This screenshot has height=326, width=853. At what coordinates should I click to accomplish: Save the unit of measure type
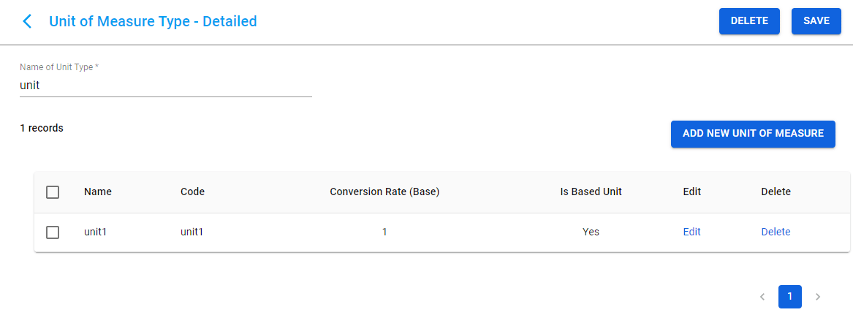tap(816, 21)
